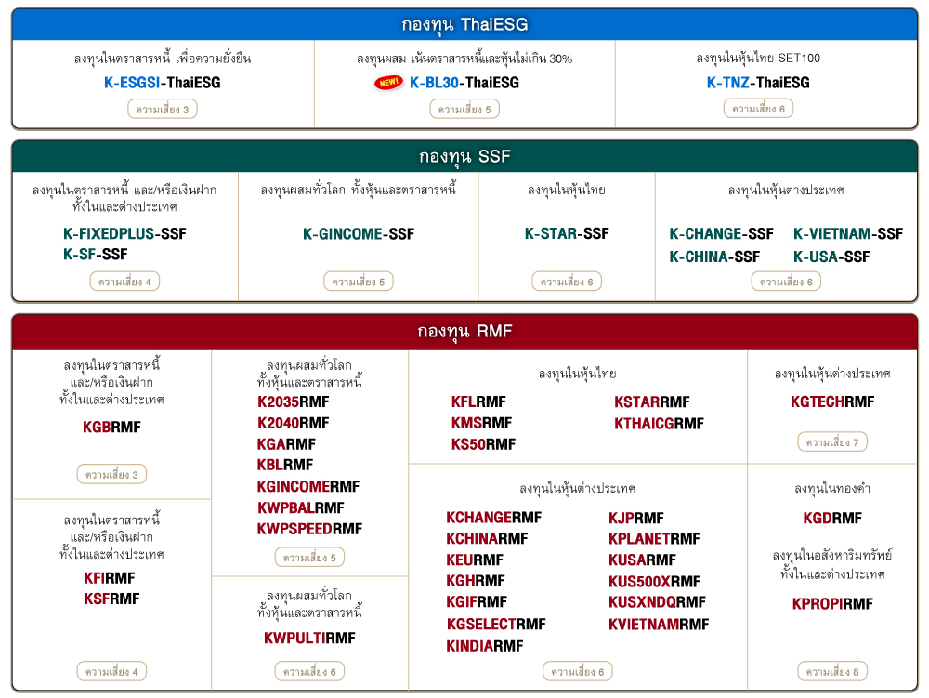
Task: Open the KPROPIRMF property fund link
Action: coord(832,604)
